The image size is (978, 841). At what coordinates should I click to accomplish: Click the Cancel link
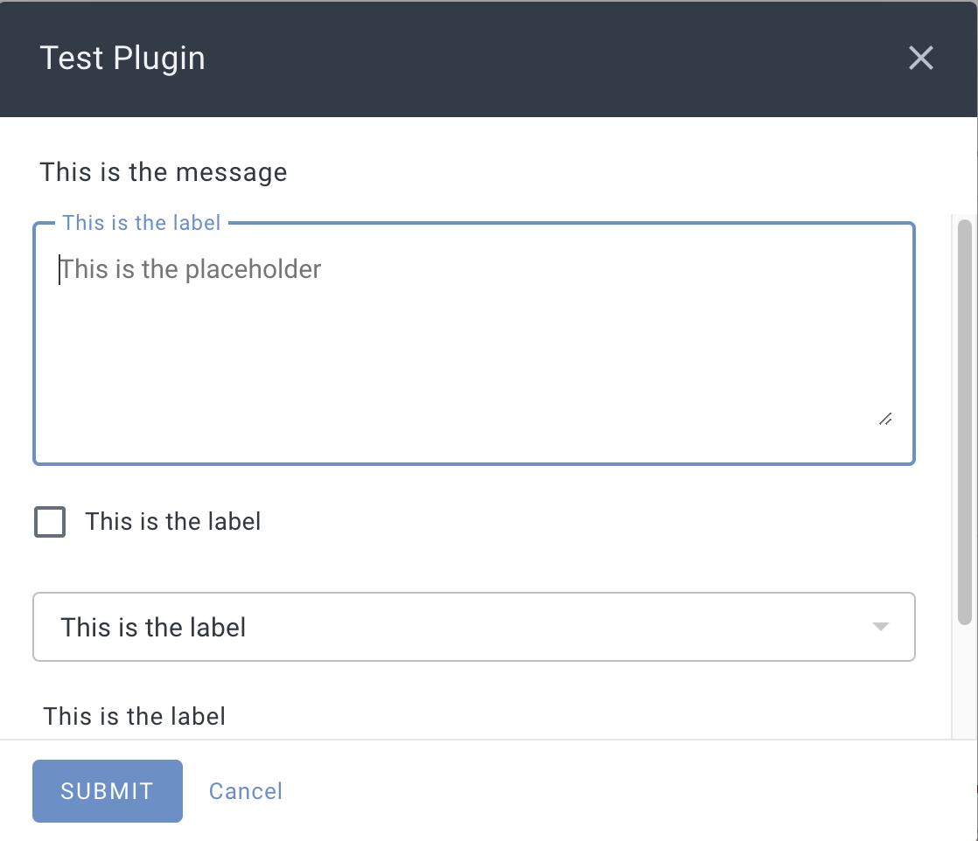point(245,791)
